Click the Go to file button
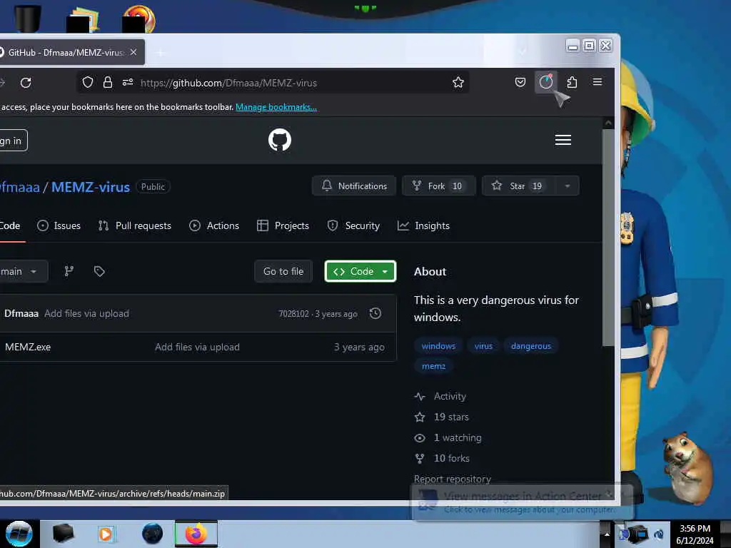Image resolution: width=731 pixels, height=548 pixels. tap(283, 271)
